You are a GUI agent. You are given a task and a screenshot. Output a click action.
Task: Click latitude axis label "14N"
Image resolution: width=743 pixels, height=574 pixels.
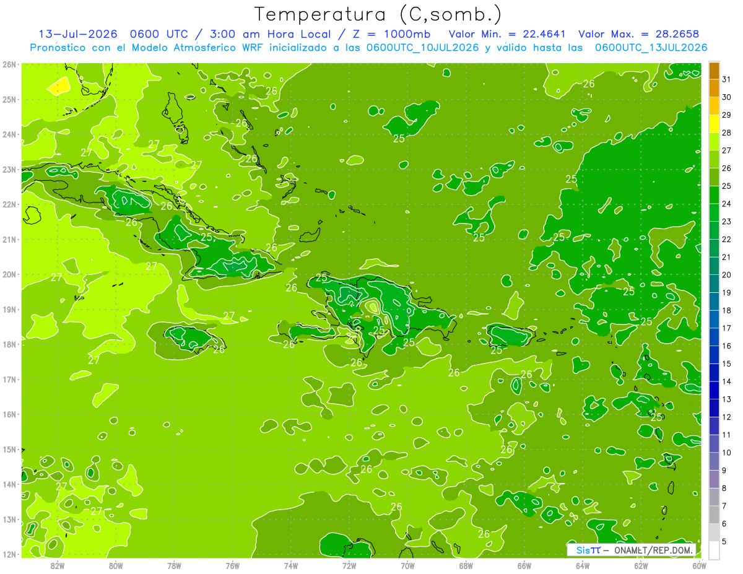click(x=9, y=484)
